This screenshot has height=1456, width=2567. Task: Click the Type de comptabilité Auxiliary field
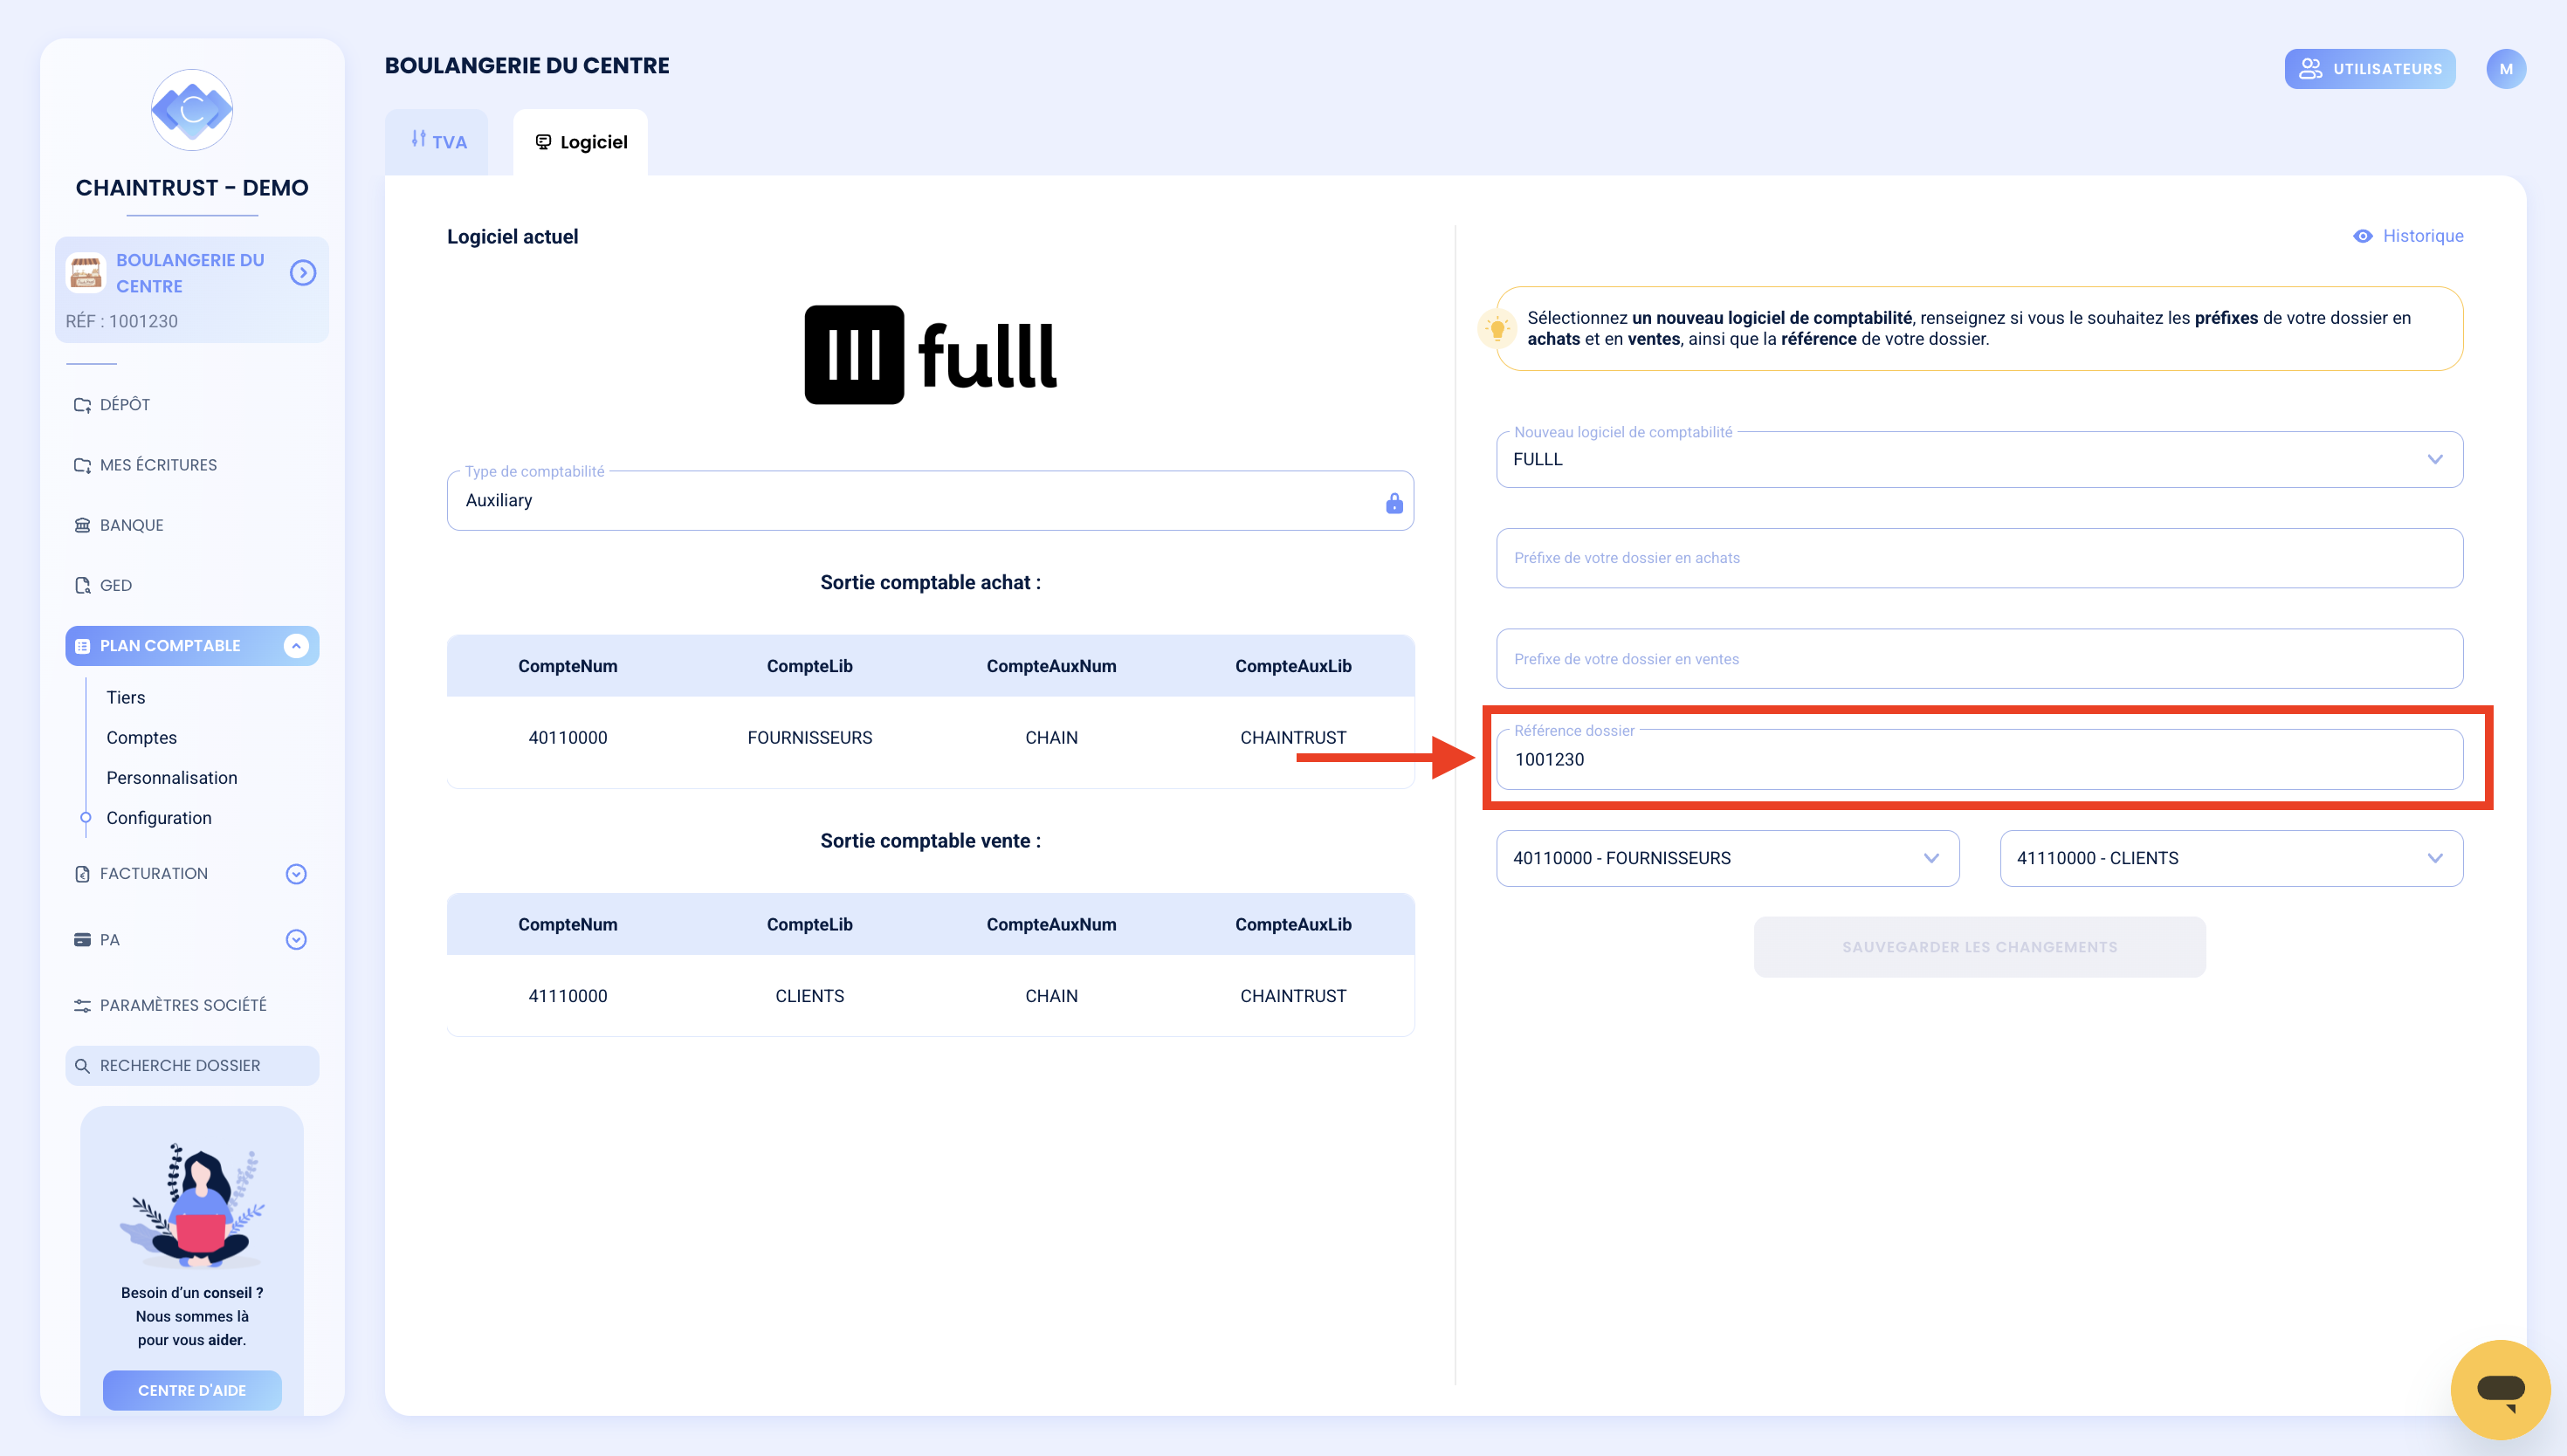click(930, 501)
